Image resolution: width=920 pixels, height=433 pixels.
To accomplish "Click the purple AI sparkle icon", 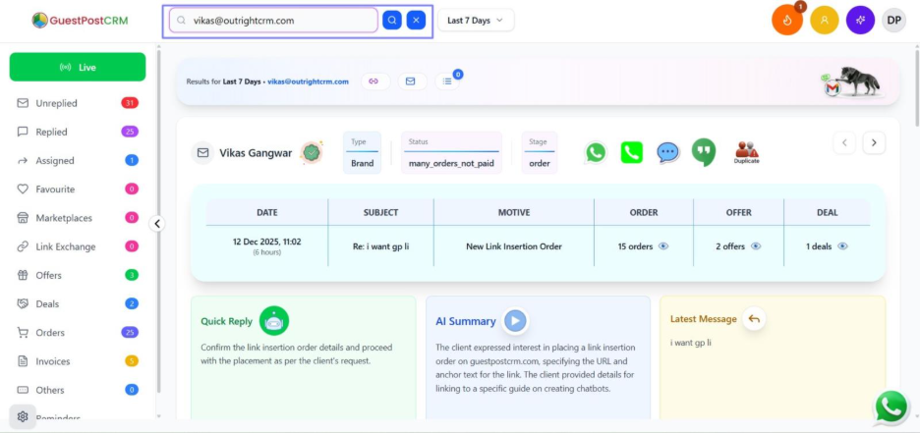I will pos(860,20).
